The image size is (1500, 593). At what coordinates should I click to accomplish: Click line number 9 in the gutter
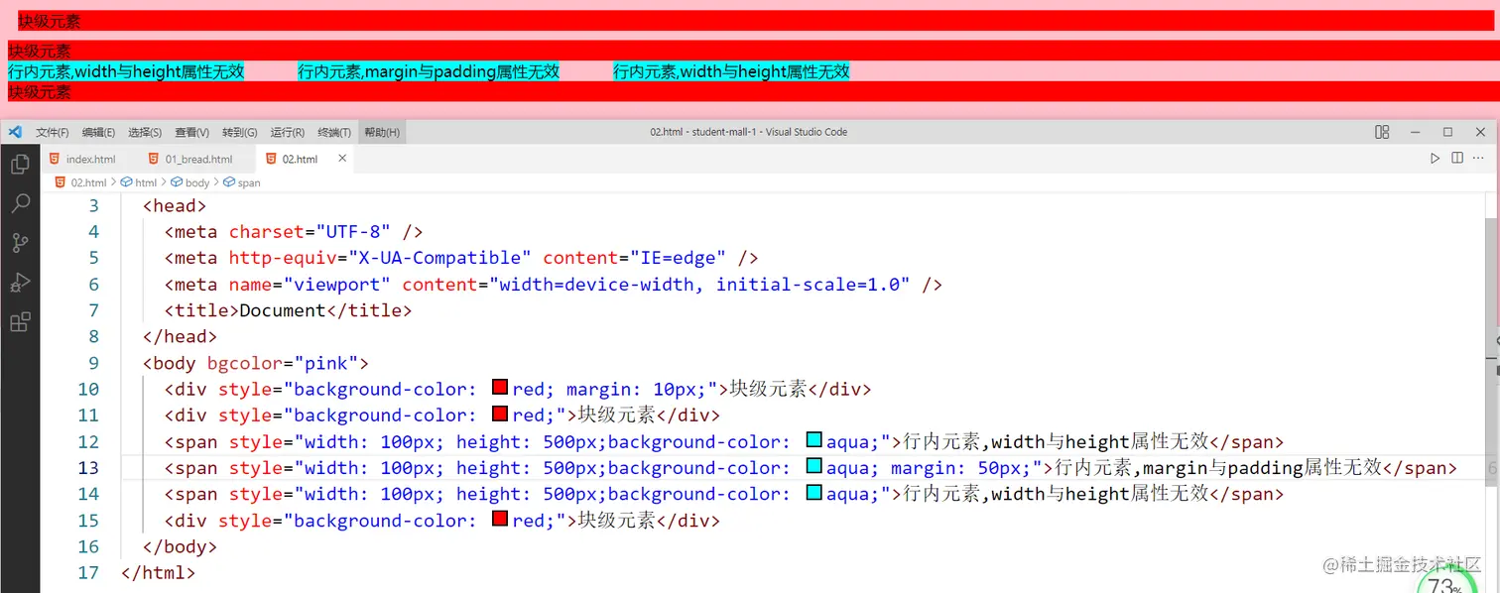(x=93, y=363)
